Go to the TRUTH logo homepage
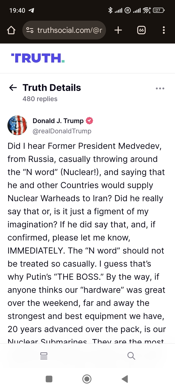Screen dimensions: 175x390 point(38,58)
